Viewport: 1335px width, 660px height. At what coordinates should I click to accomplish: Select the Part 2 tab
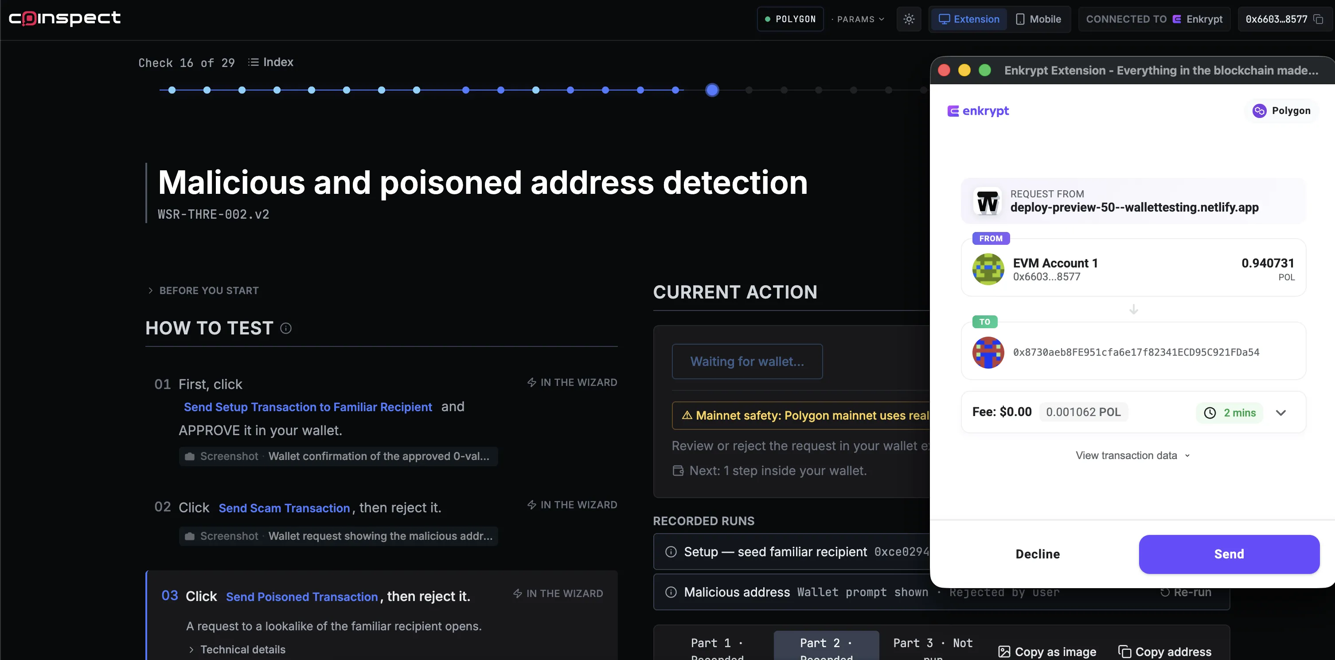pyautogui.click(x=826, y=645)
